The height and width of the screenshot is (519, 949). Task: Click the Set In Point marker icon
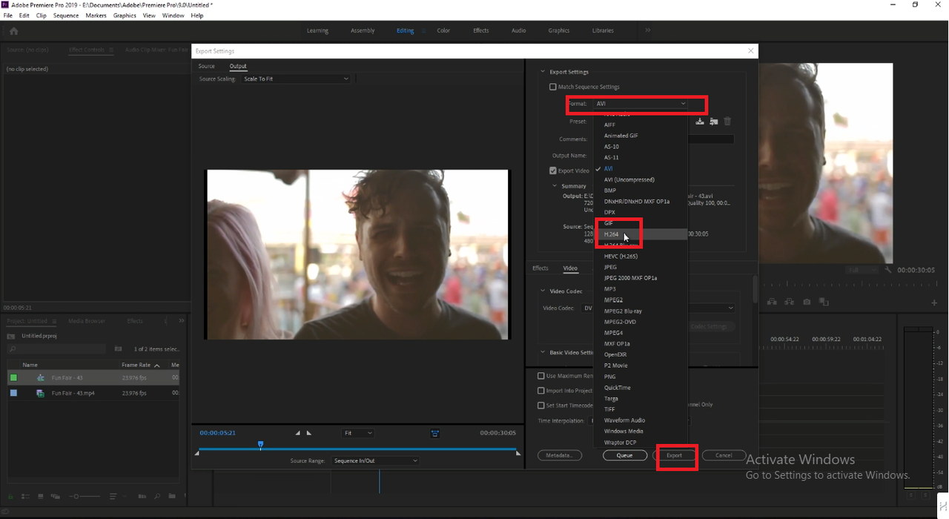click(x=298, y=433)
